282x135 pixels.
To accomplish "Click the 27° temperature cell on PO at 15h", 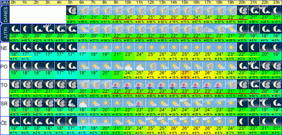I will [186, 73].
